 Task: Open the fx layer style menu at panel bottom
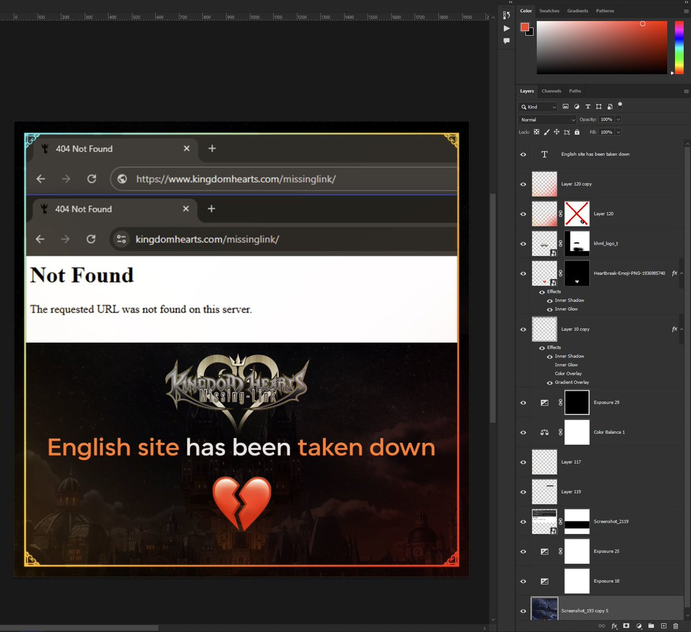[x=614, y=626]
